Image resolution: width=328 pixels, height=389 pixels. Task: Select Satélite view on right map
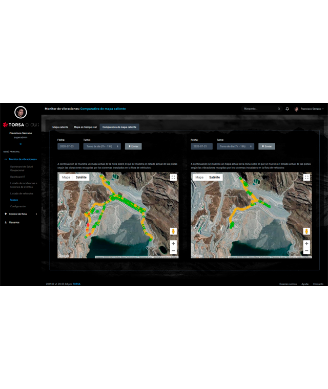(x=214, y=177)
